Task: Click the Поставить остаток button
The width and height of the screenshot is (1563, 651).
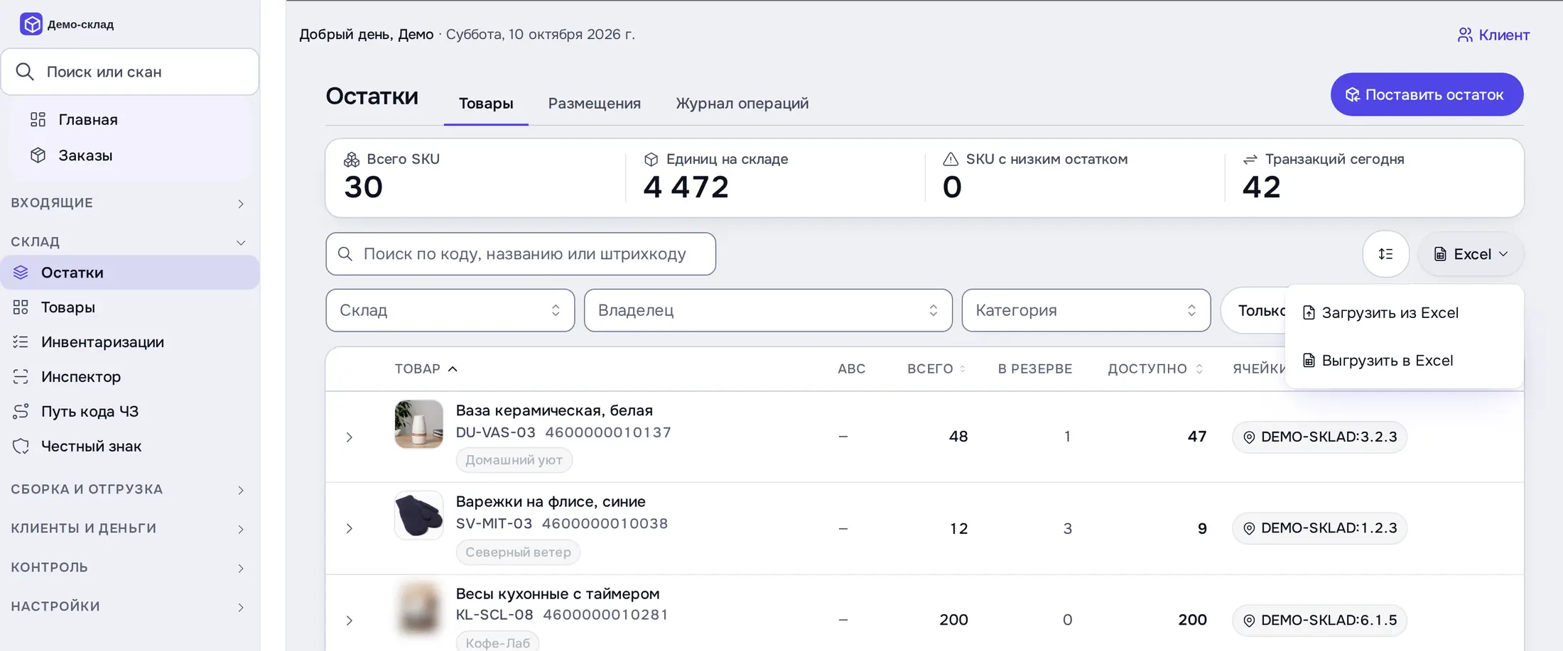Action: [x=1427, y=94]
